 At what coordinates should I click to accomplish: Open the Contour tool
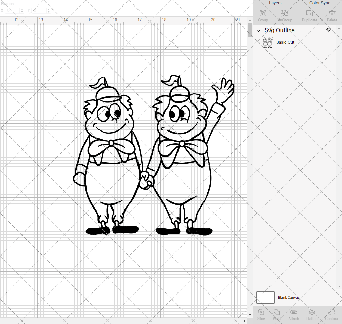[331, 312]
